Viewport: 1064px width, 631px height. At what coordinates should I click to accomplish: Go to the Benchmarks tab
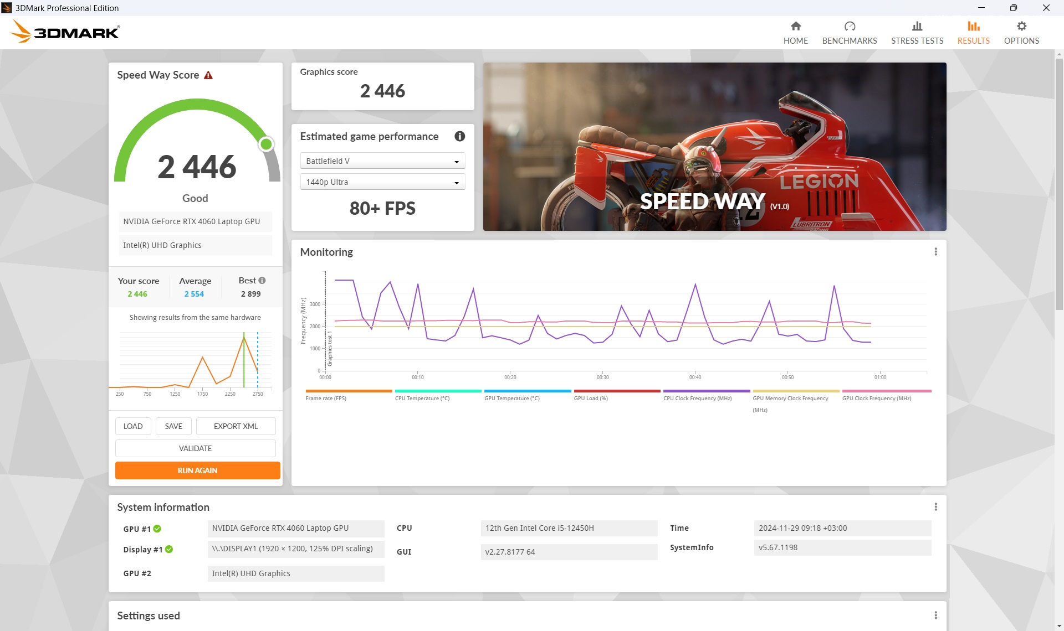[850, 33]
